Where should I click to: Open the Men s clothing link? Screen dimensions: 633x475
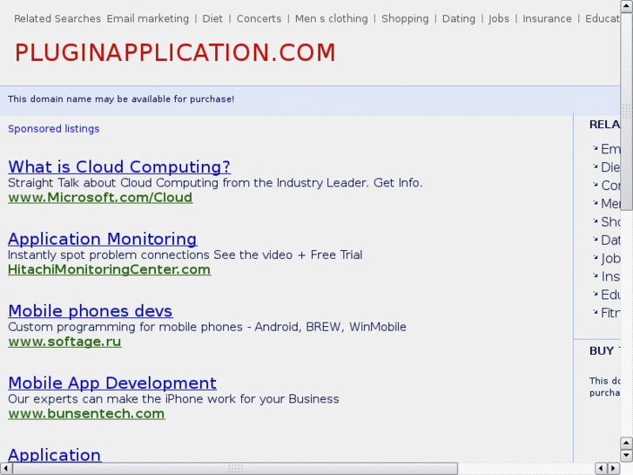point(332,19)
